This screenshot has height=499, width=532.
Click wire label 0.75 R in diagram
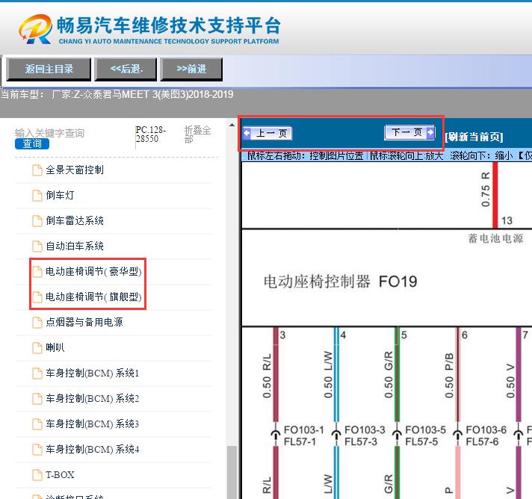pos(486,189)
